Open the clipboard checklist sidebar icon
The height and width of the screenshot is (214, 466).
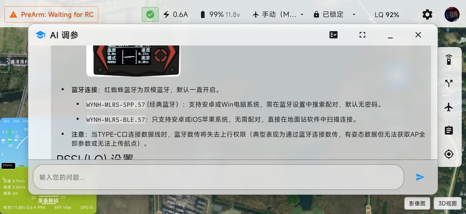click(x=449, y=130)
